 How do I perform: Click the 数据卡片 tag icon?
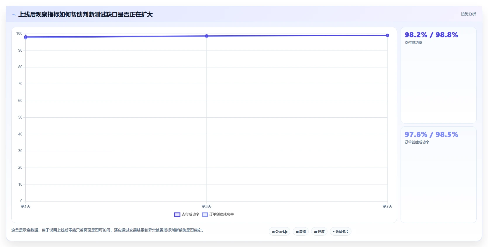(x=334, y=232)
